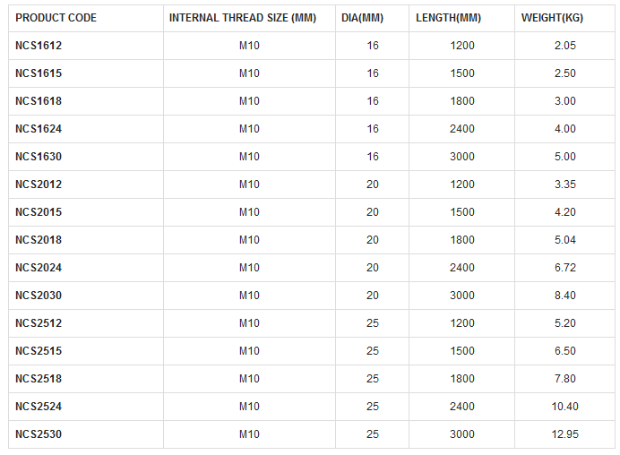The width and height of the screenshot is (620, 455).
Task: Select product code NCS1615
Action: pyautogui.click(x=39, y=73)
